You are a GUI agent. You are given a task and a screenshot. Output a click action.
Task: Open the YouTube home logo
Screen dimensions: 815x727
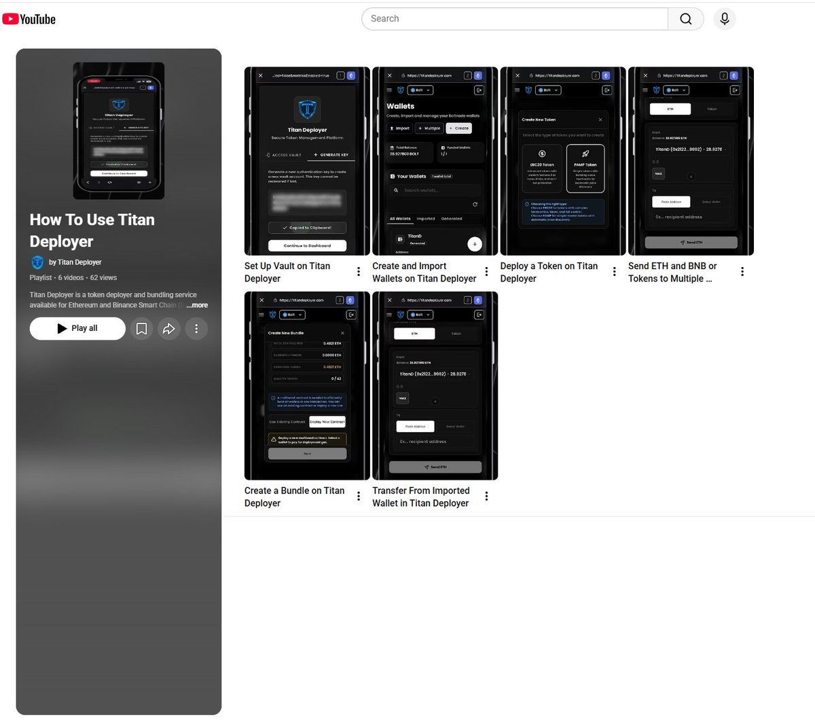[29, 19]
